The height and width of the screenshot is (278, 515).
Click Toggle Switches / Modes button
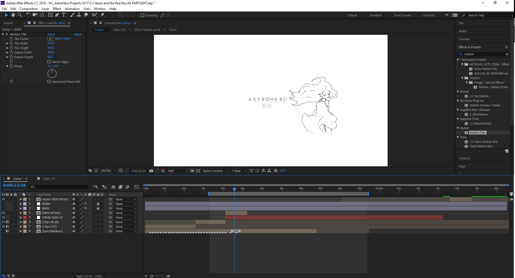click(x=89, y=276)
